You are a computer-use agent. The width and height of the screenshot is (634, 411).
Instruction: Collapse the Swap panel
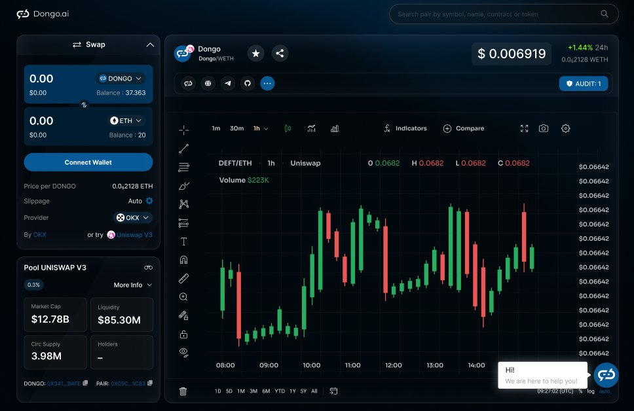click(x=150, y=45)
